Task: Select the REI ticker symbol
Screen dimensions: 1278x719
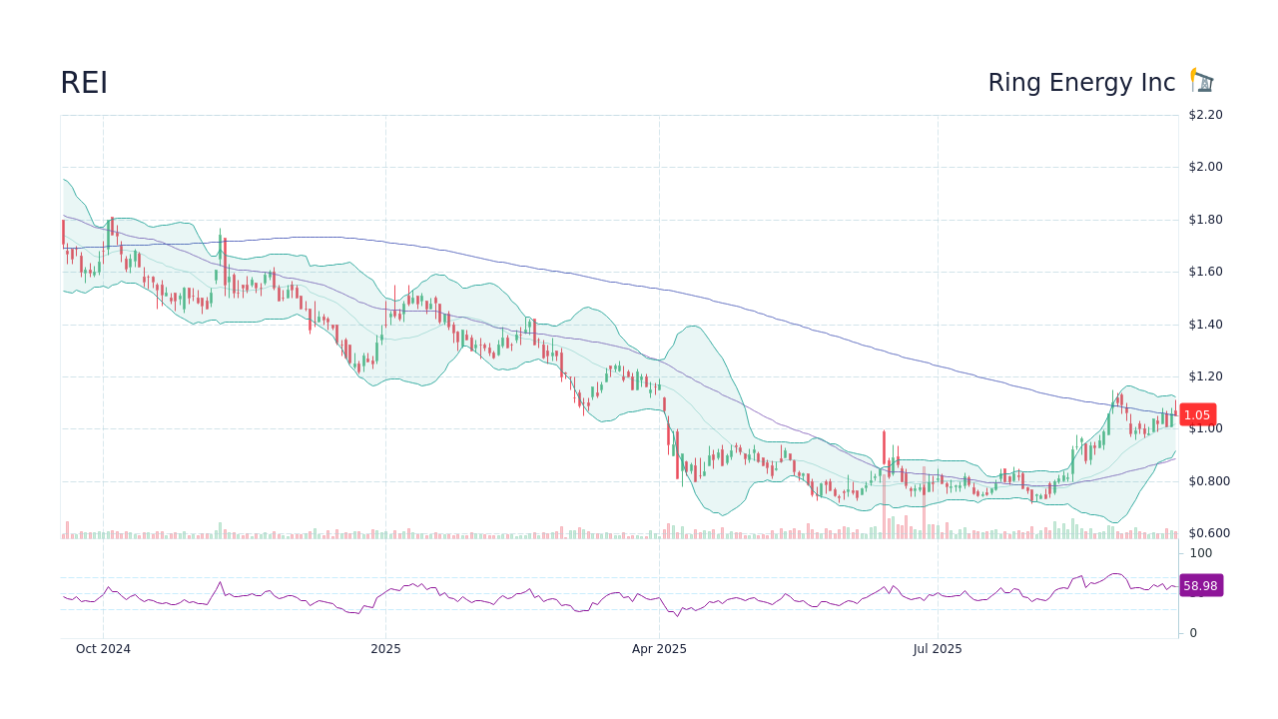Action: (x=84, y=82)
